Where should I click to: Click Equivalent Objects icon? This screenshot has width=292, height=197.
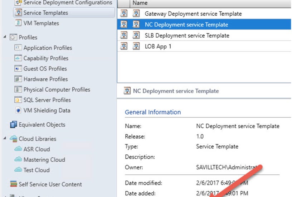click(13, 124)
